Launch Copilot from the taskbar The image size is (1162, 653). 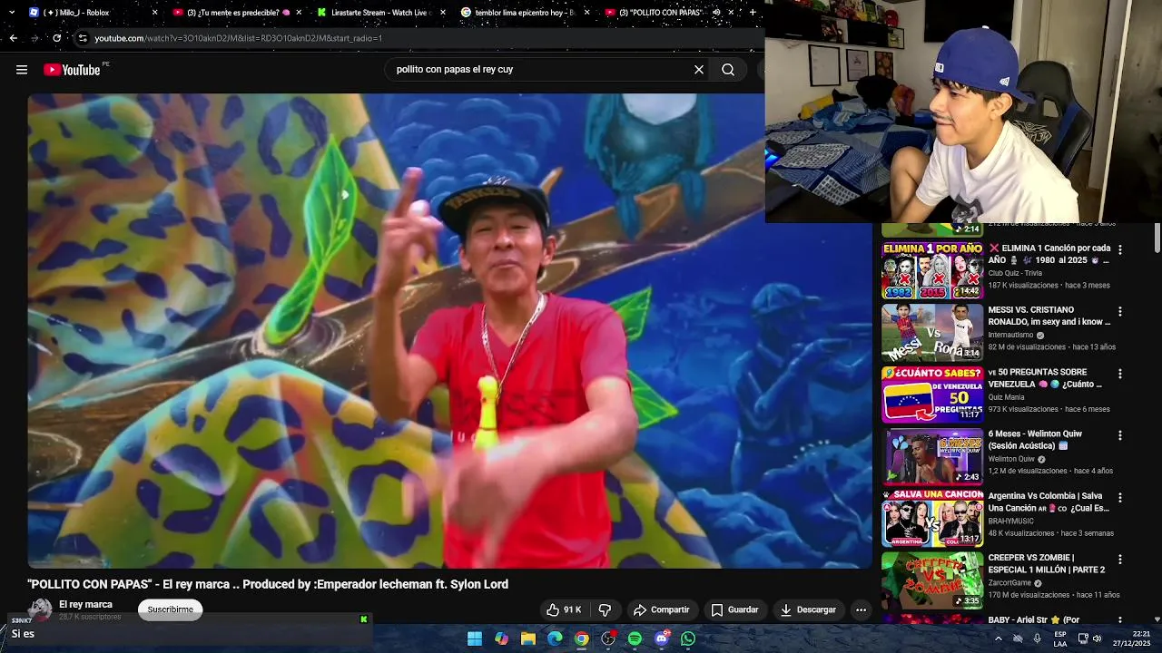point(501,638)
